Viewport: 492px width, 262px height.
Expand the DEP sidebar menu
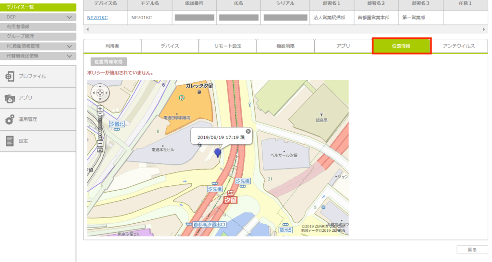[70, 17]
